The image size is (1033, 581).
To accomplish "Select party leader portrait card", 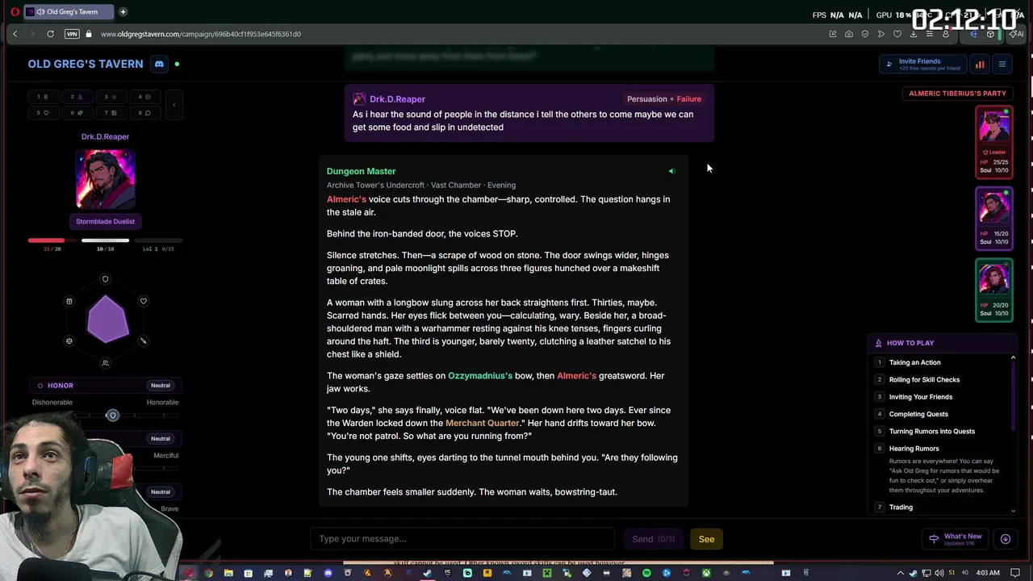I will tap(994, 141).
